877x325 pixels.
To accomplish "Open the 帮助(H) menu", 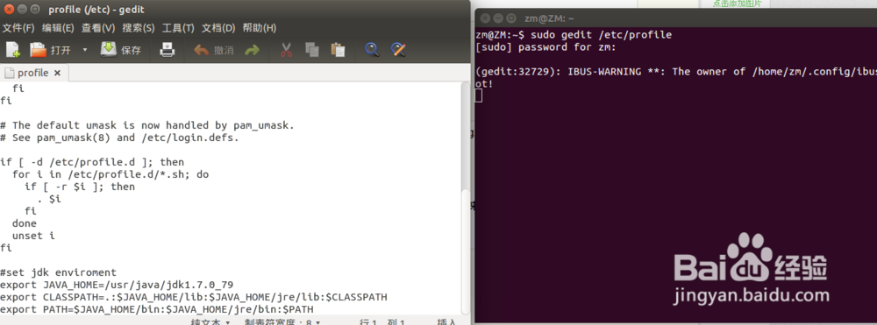I will [x=260, y=28].
